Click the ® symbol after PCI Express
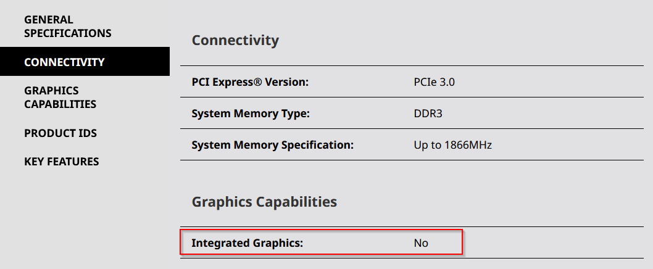The height and width of the screenshot is (269, 653). click(x=259, y=81)
